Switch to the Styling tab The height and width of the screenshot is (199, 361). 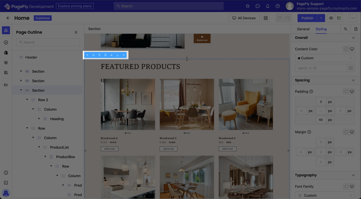(x=321, y=29)
